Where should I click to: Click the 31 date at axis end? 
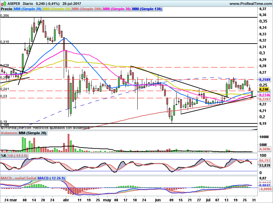tap(254, 200)
